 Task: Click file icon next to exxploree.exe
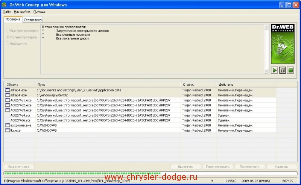pos(8,125)
